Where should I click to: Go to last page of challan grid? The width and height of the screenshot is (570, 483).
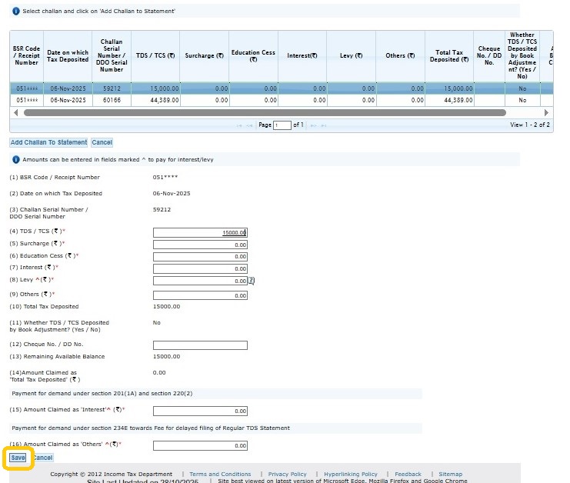tap(322, 125)
